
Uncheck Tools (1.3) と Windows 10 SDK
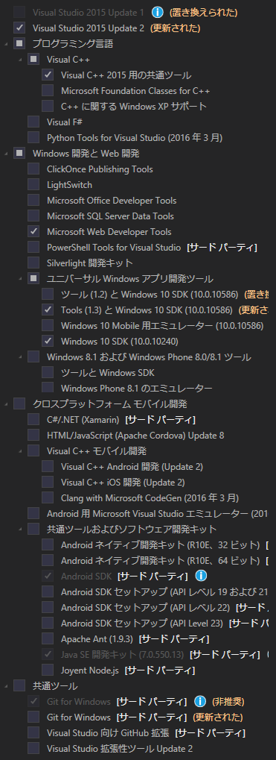(48, 310)
